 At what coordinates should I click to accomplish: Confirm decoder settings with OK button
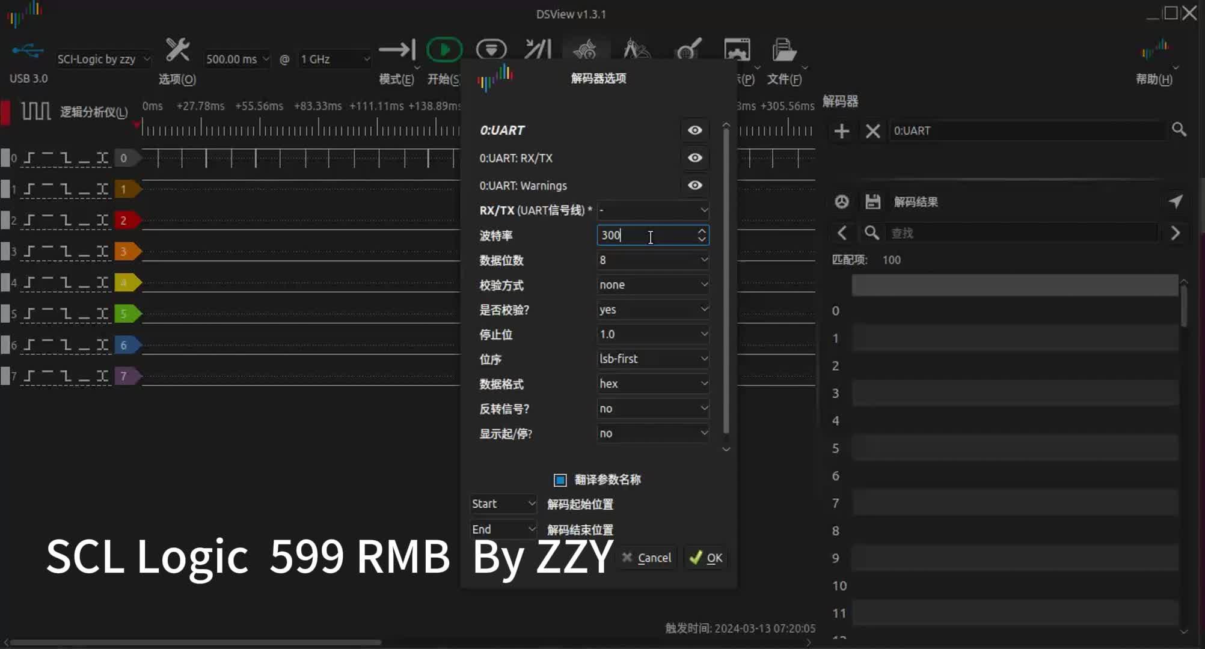click(705, 558)
